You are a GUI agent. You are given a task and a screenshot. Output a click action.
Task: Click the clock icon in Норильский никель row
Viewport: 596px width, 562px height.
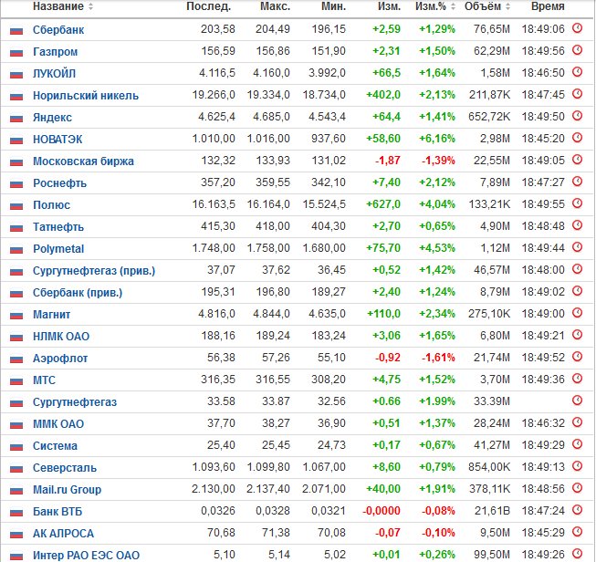577,94
